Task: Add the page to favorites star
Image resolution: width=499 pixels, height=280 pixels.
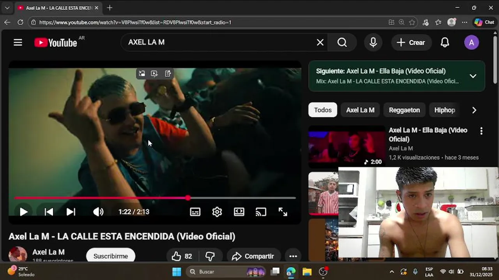Action: click(x=412, y=22)
